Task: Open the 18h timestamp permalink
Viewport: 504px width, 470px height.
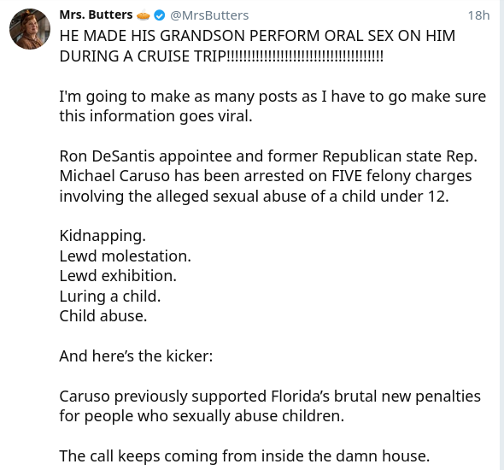Action: (x=478, y=15)
